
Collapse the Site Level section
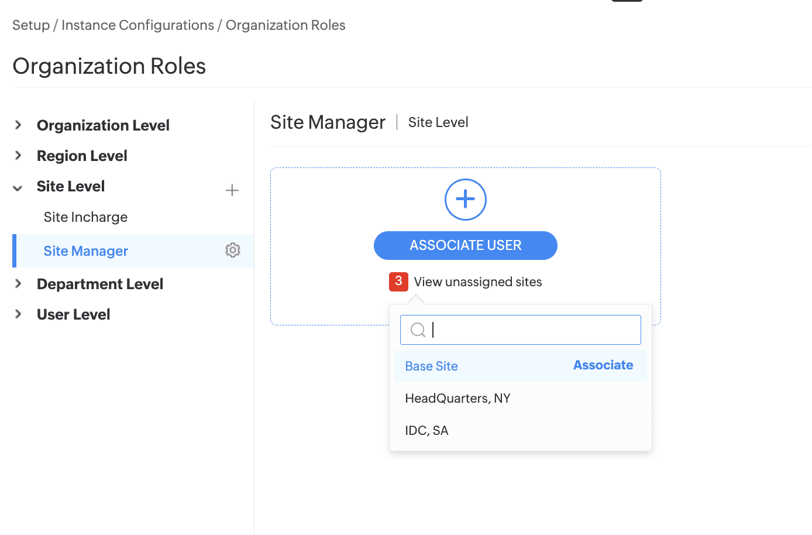point(18,187)
